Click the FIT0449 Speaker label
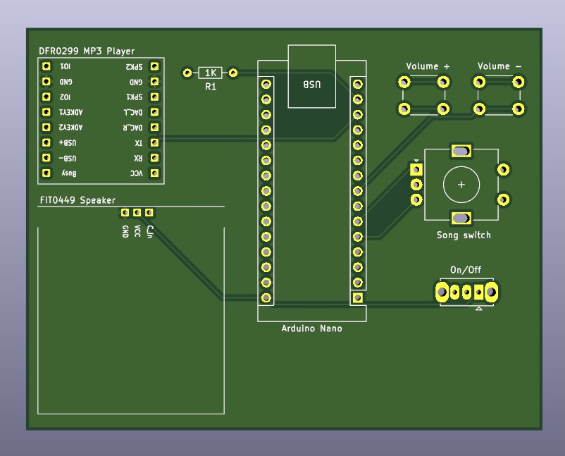Image resolution: width=565 pixels, height=456 pixels. 77,200
